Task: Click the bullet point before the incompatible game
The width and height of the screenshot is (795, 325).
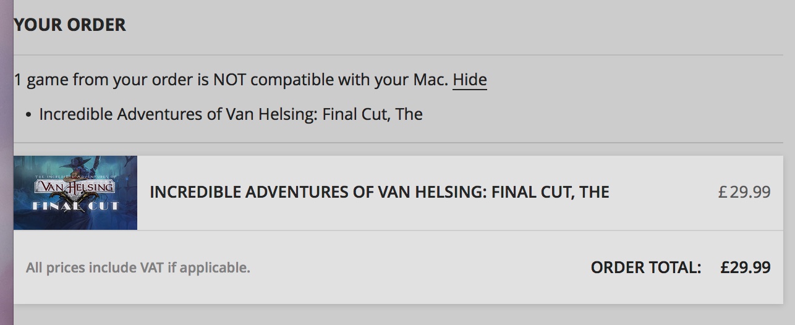Action: (x=28, y=116)
